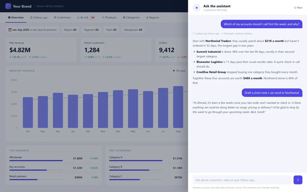Click the Your Brand logo square
The height and width of the screenshot is (192, 307).
pos(8,6)
